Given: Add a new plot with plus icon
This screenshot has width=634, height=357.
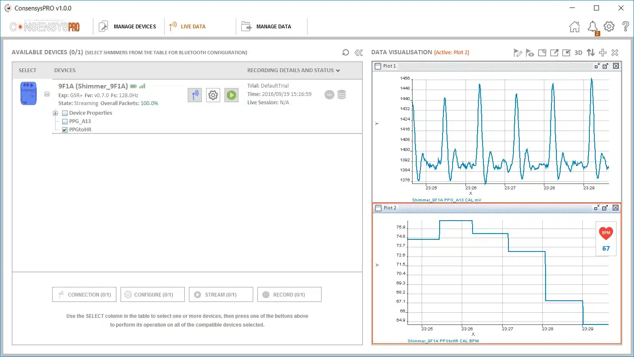Looking at the screenshot, I should (603, 53).
